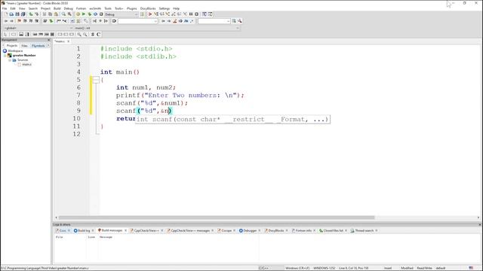Viewport: 483px width, 271px height.
Task: Close the main.c editor tab
Action: coord(69,41)
